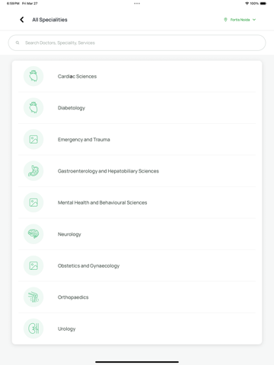Viewport: 274px width, 365px height.
Task: Open Orthopaedics speciality
Action: click(x=137, y=297)
